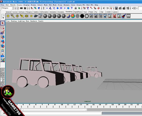
Task: Click the red X shelf icon
Action: tap(114, 16)
